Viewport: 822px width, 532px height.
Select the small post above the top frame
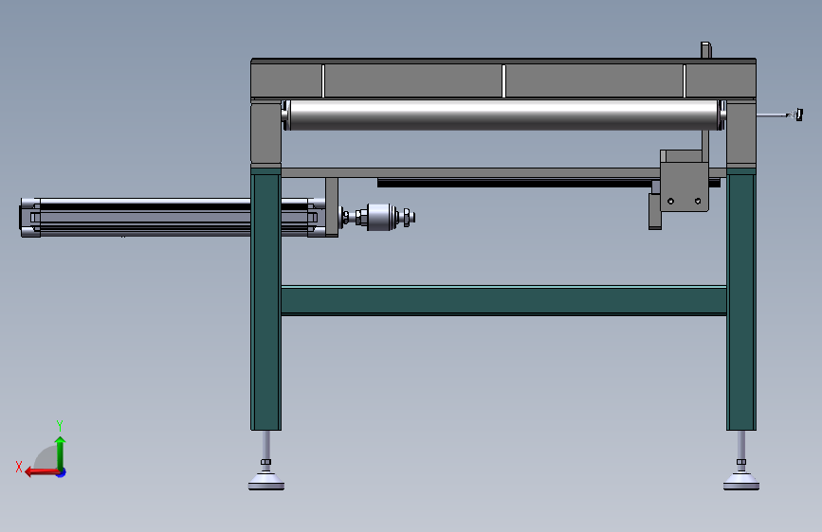coord(706,50)
